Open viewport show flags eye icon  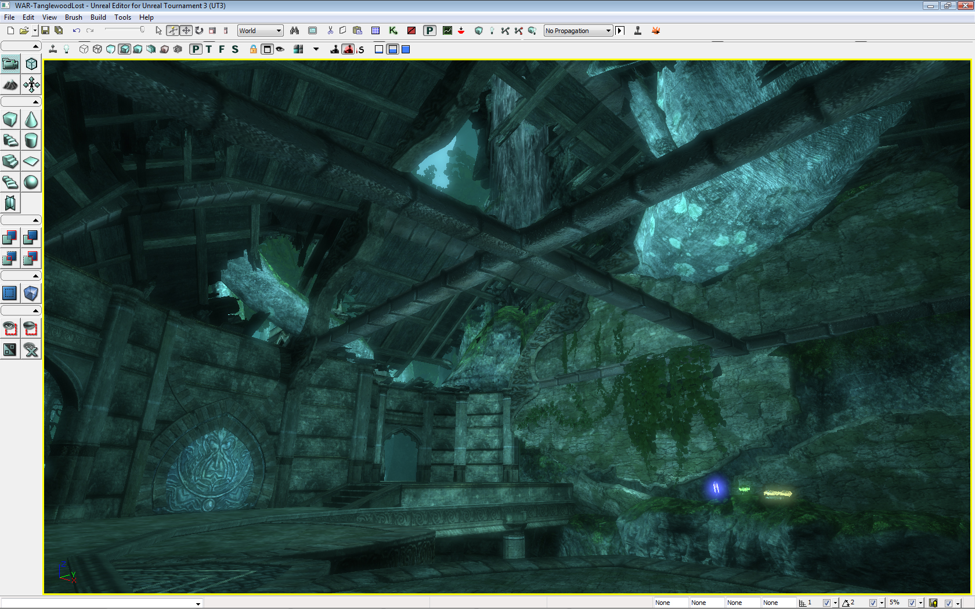[x=280, y=49]
